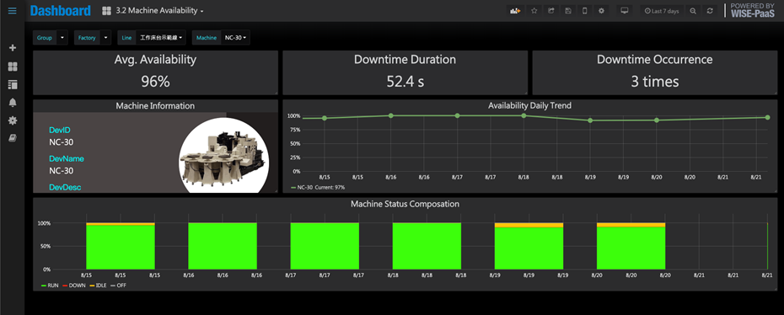Click the machine photo thumbnail
Image resolution: width=784 pixels, height=315 pixels.
tap(224, 156)
